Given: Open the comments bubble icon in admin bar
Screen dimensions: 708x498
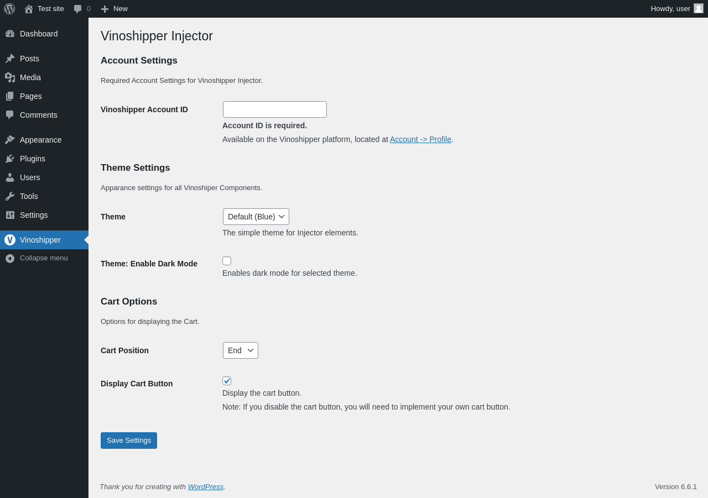Looking at the screenshot, I should [78, 9].
